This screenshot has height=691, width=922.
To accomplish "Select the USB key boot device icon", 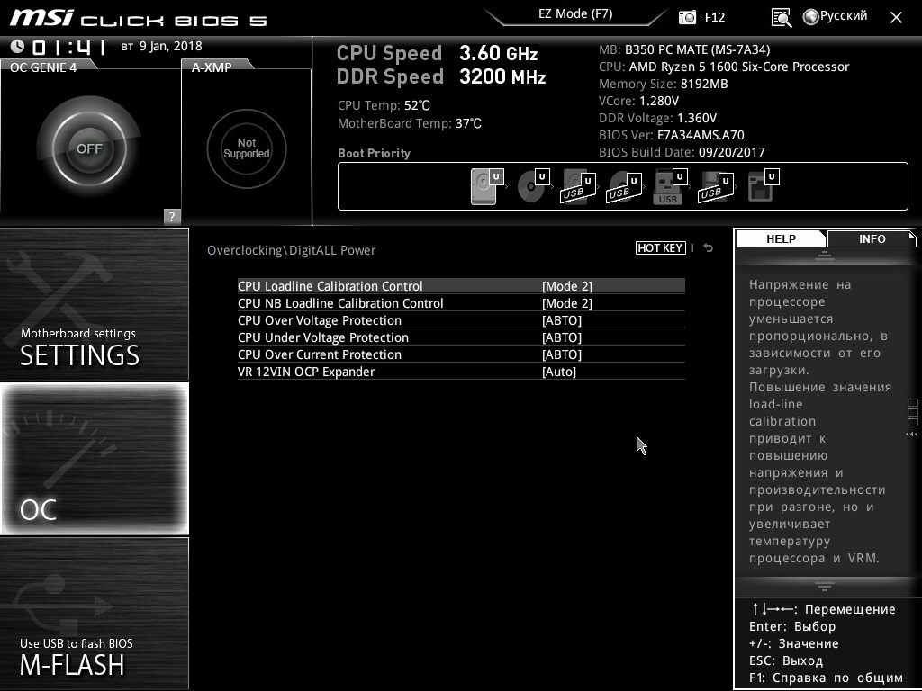I will click(x=670, y=186).
